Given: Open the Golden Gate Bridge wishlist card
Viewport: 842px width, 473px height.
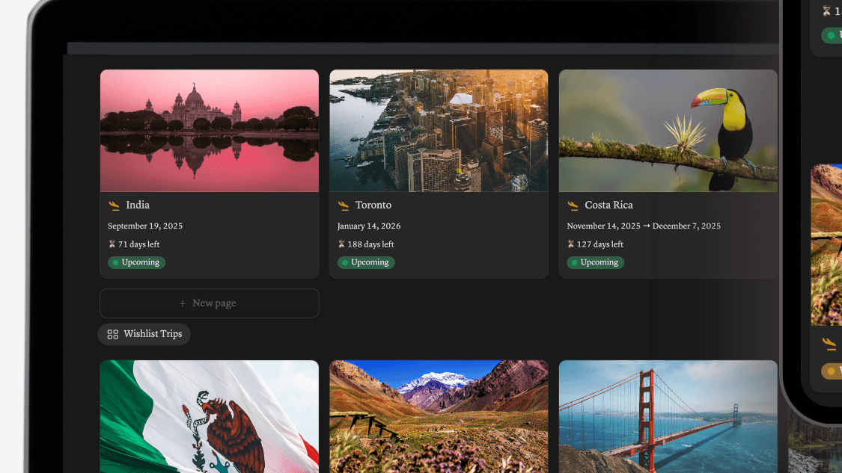Looking at the screenshot, I should [668, 417].
